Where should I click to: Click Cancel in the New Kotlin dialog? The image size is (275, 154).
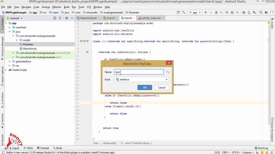tap(162, 87)
